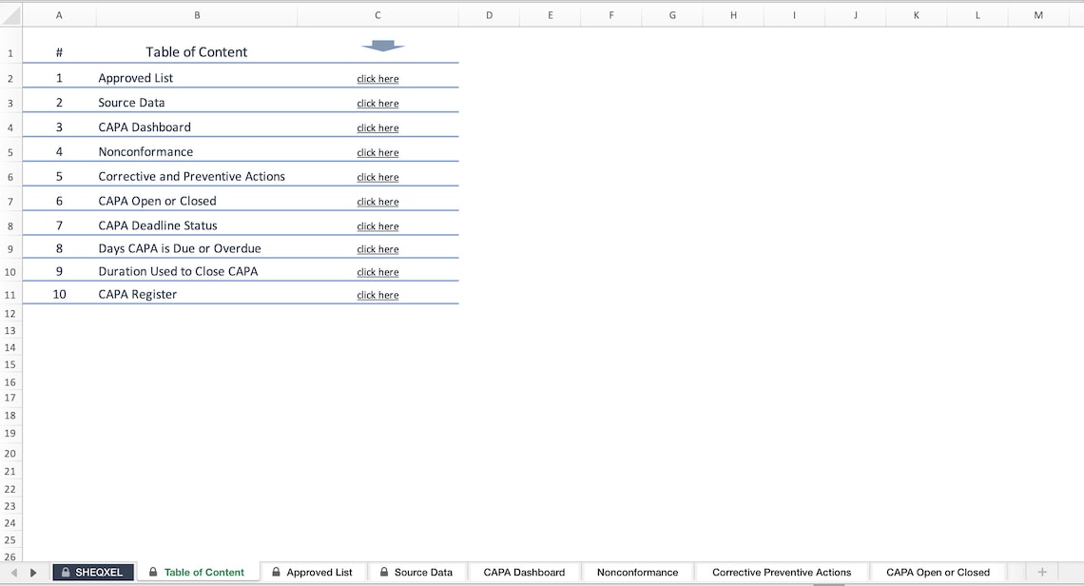Click the right sheet-navigation arrow
The height and width of the screenshot is (586, 1084).
pyautogui.click(x=32, y=572)
